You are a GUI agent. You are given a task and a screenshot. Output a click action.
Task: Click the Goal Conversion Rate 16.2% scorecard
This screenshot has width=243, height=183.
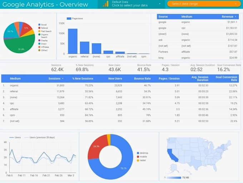coord(229,68)
